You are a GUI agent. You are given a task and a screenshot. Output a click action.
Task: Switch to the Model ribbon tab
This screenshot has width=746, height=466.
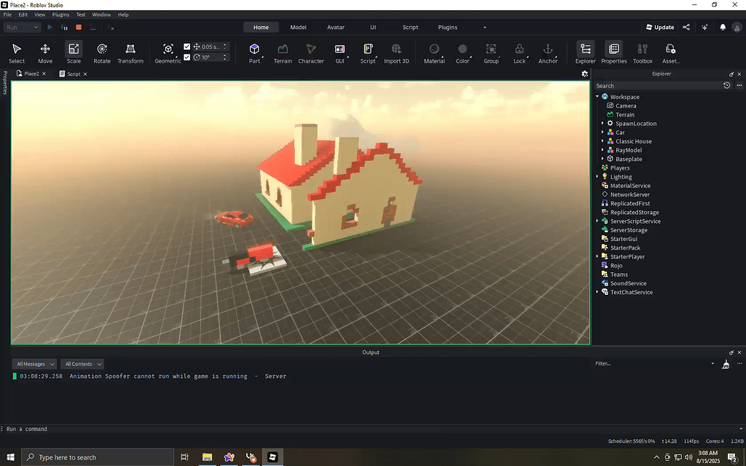click(x=298, y=27)
